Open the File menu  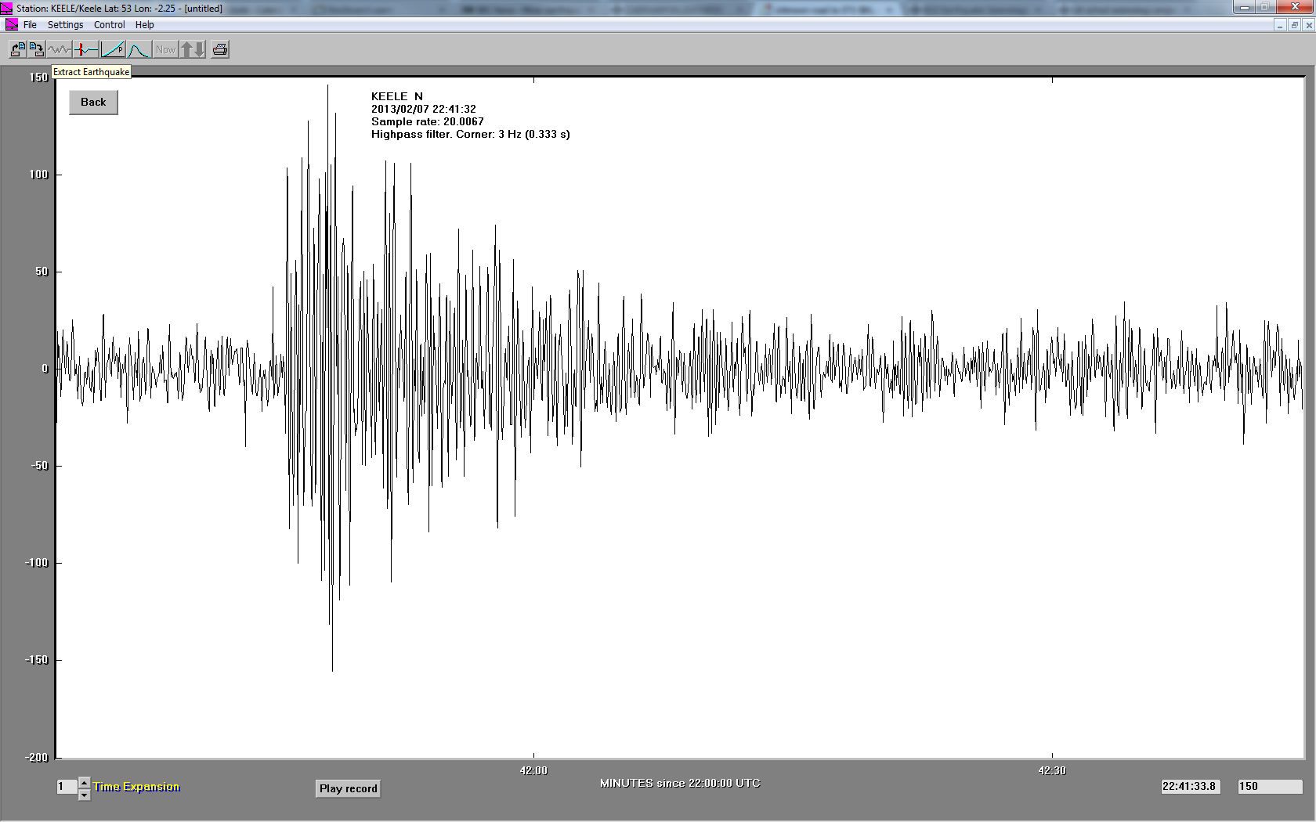coord(30,25)
